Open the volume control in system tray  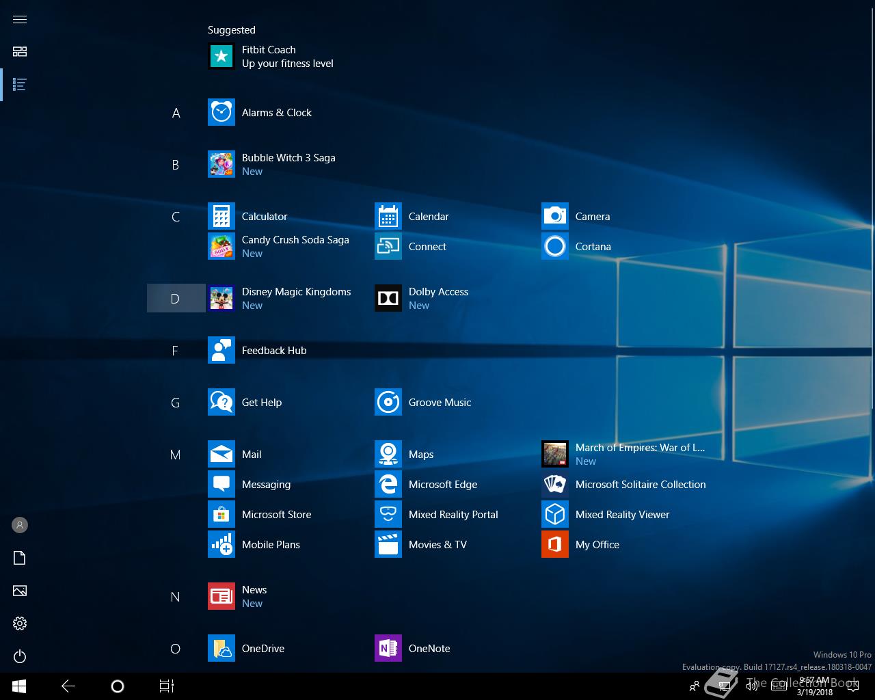pyautogui.click(x=752, y=686)
